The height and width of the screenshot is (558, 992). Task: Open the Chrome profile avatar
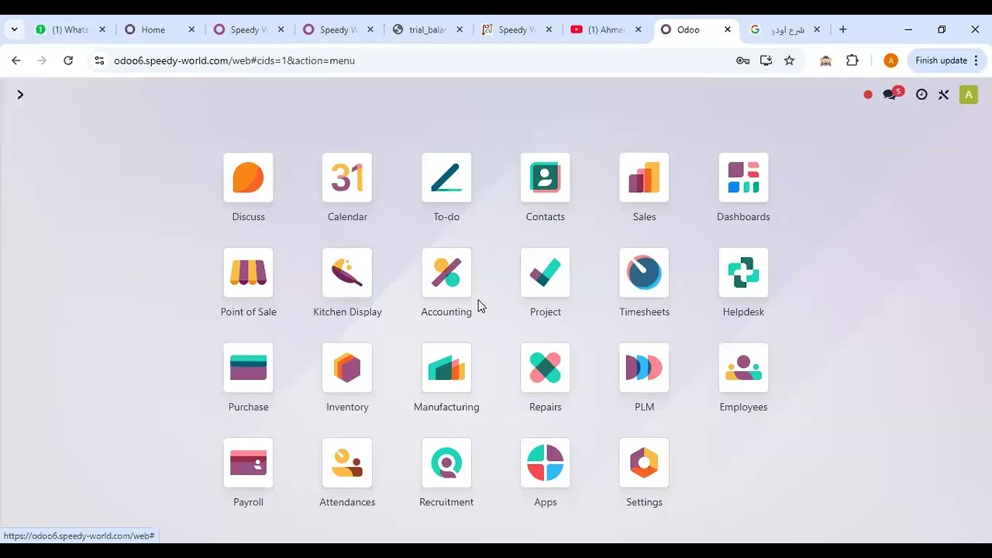click(x=891, y=60)
